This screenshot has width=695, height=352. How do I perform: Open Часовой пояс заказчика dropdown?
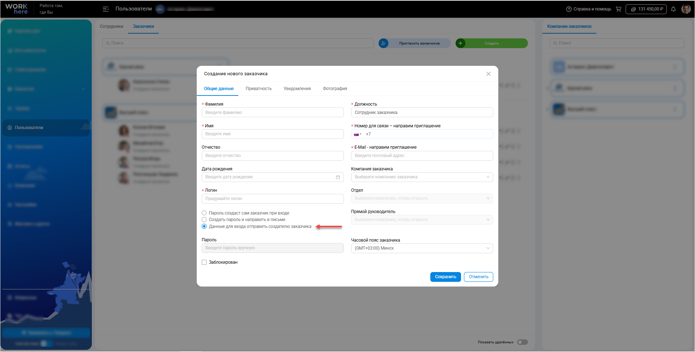[x=422, y=248]
